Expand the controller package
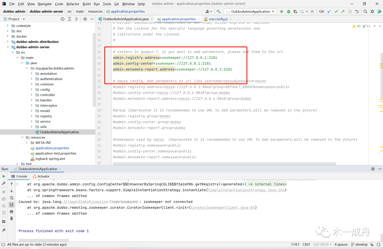The height and width of the screenshot is (249, 383). pyautogui.click(x=32, y=95)
